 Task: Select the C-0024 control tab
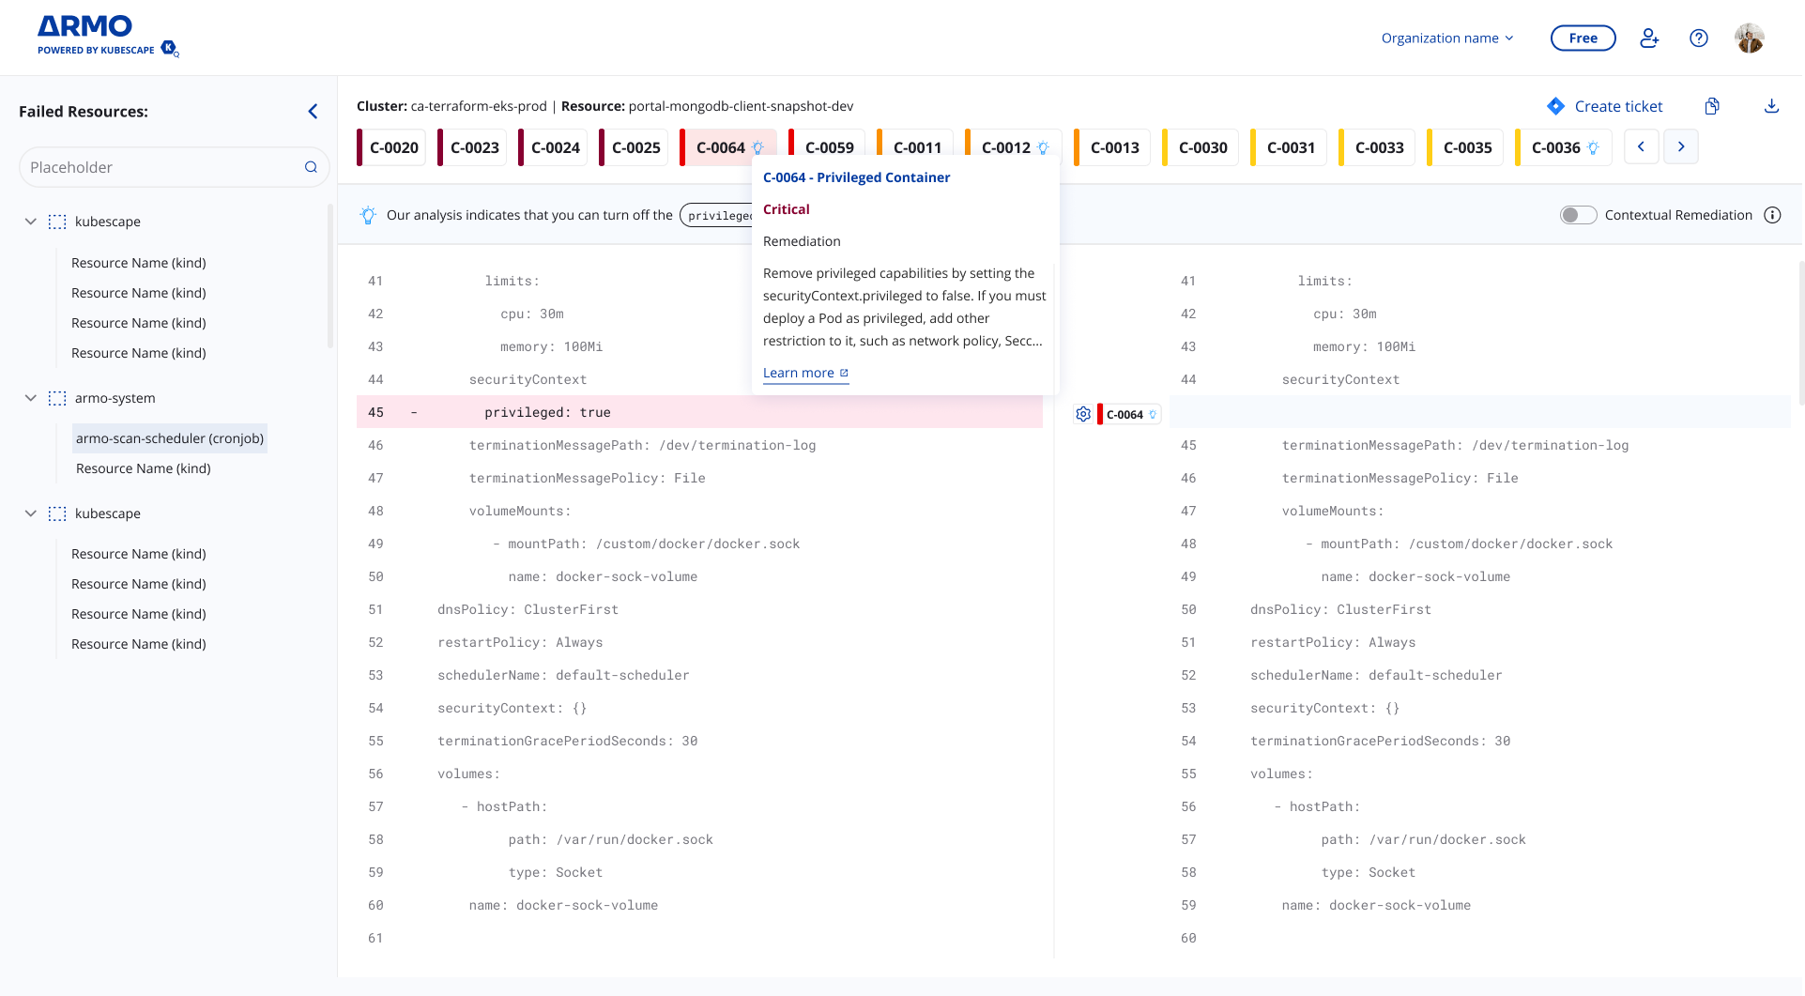(553, 147)
